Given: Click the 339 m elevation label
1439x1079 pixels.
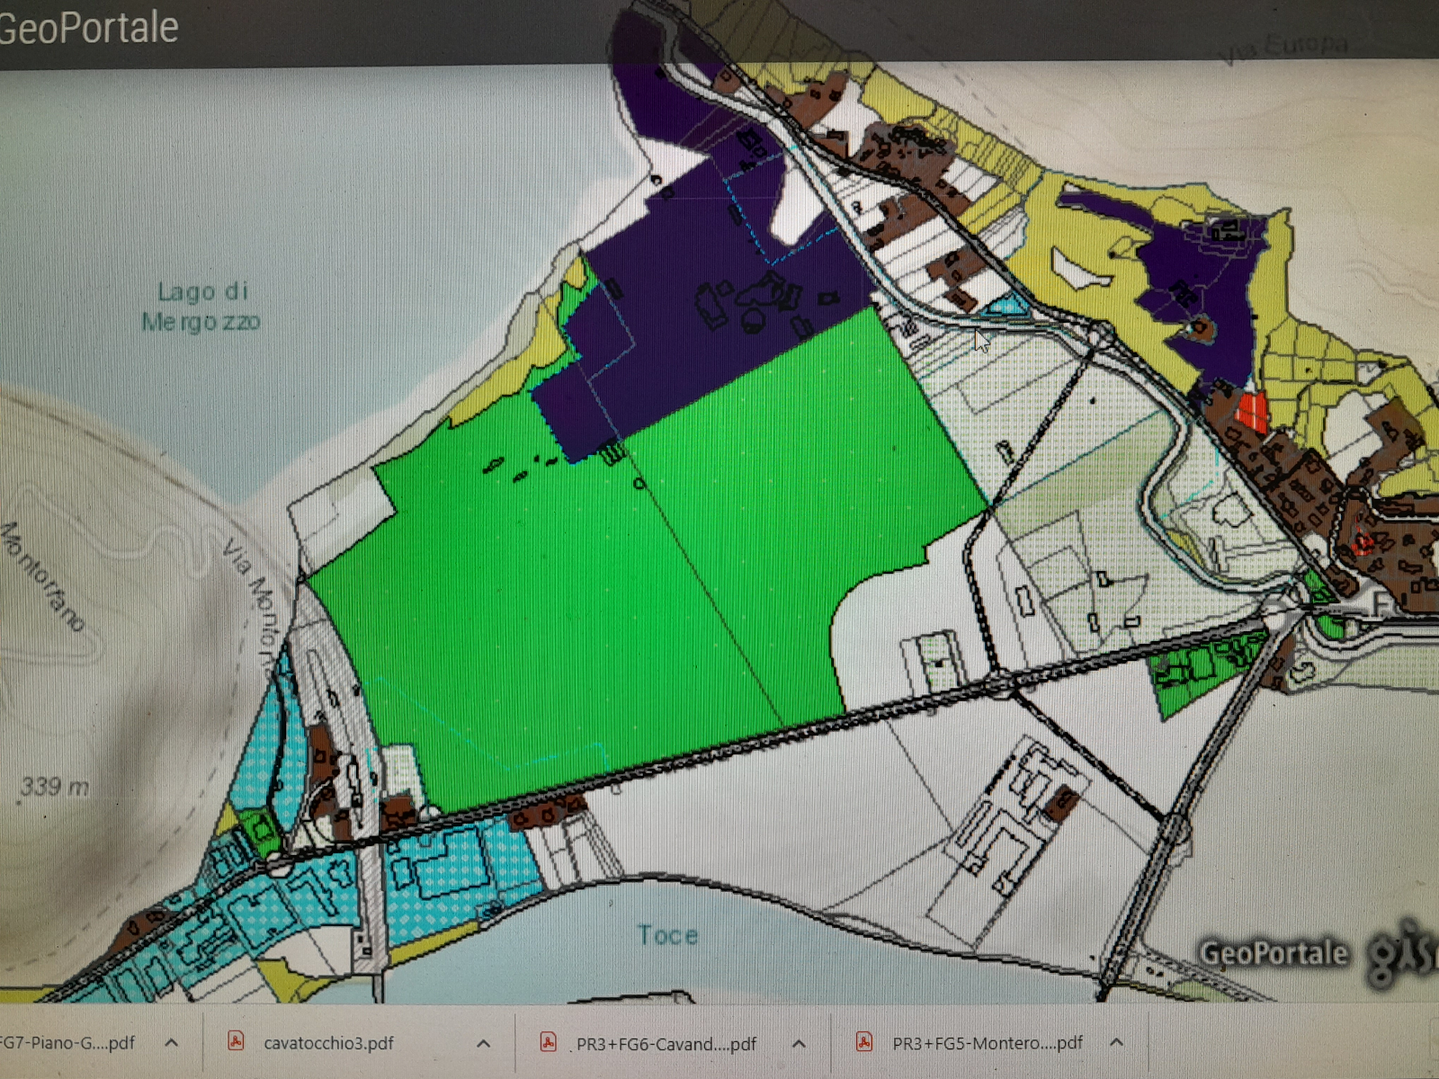Looking at the screenshot, I should click(55, 787).
